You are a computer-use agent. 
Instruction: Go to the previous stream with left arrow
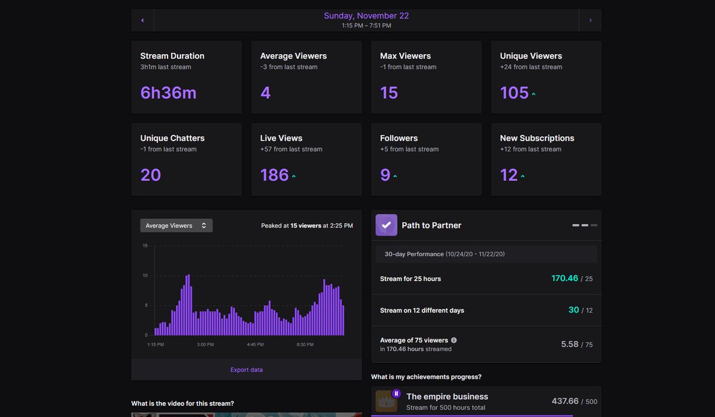(142, 20)
